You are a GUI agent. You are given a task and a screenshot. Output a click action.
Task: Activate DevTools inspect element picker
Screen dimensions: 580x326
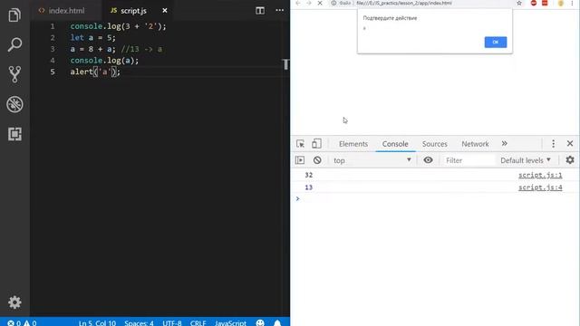pyautogui.click(x=300, y=143)
